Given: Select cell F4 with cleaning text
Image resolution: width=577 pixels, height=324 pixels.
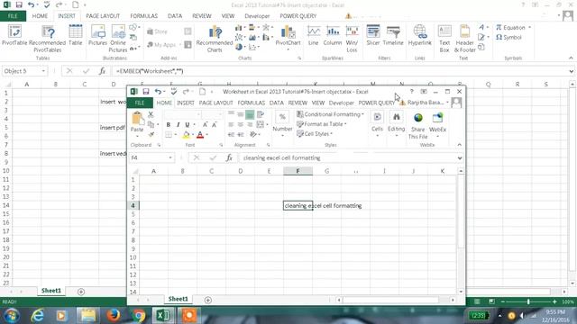Looking at the screenshot, I should click(x=298, y=206).
